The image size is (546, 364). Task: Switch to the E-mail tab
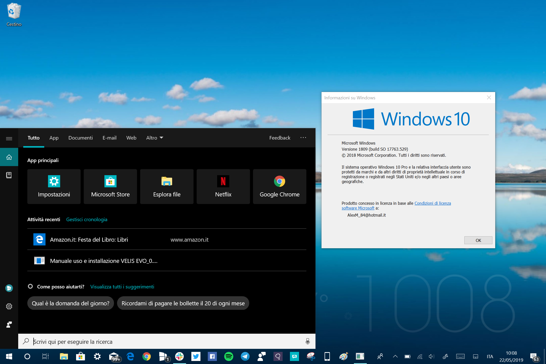(109, 138)
